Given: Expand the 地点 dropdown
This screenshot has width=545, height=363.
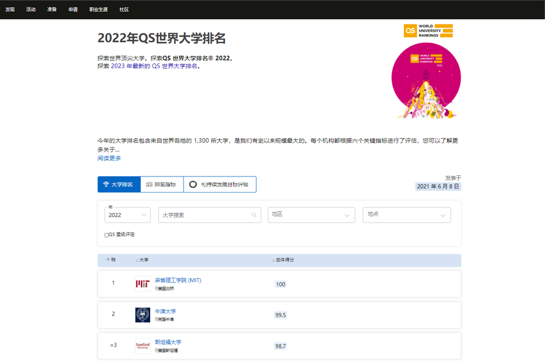Looking at the screenshot, I should (407, 215).
